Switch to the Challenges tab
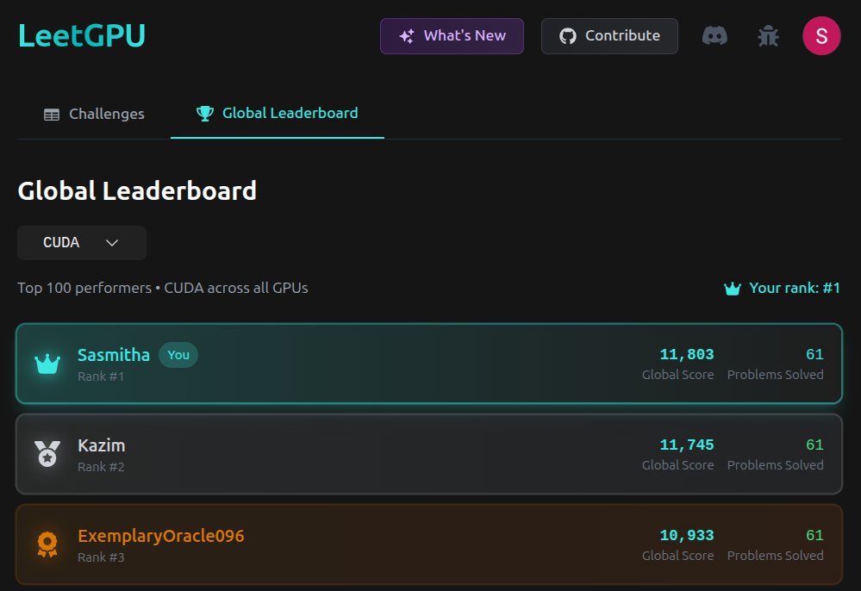861x591 pixels. (94, 114)
